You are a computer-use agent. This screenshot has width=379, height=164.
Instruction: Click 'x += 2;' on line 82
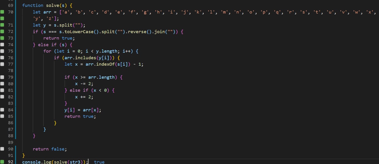(x=84, y=97)
